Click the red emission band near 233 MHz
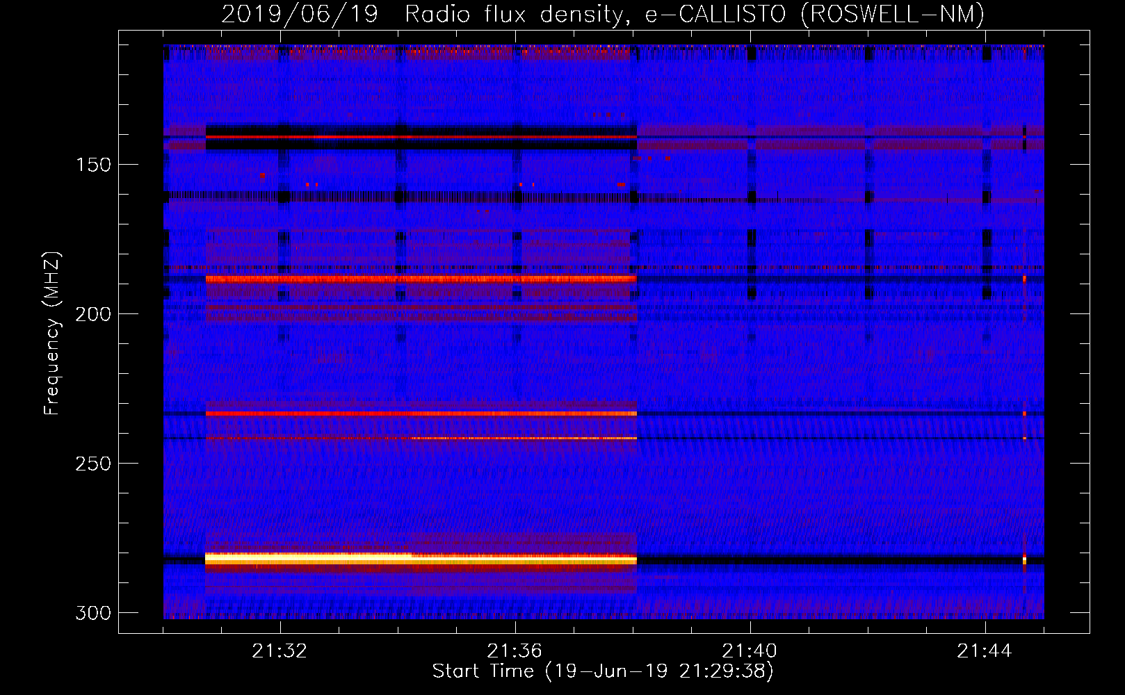Viewport: 1125px width, 695px height. click(x=421, y=414)
